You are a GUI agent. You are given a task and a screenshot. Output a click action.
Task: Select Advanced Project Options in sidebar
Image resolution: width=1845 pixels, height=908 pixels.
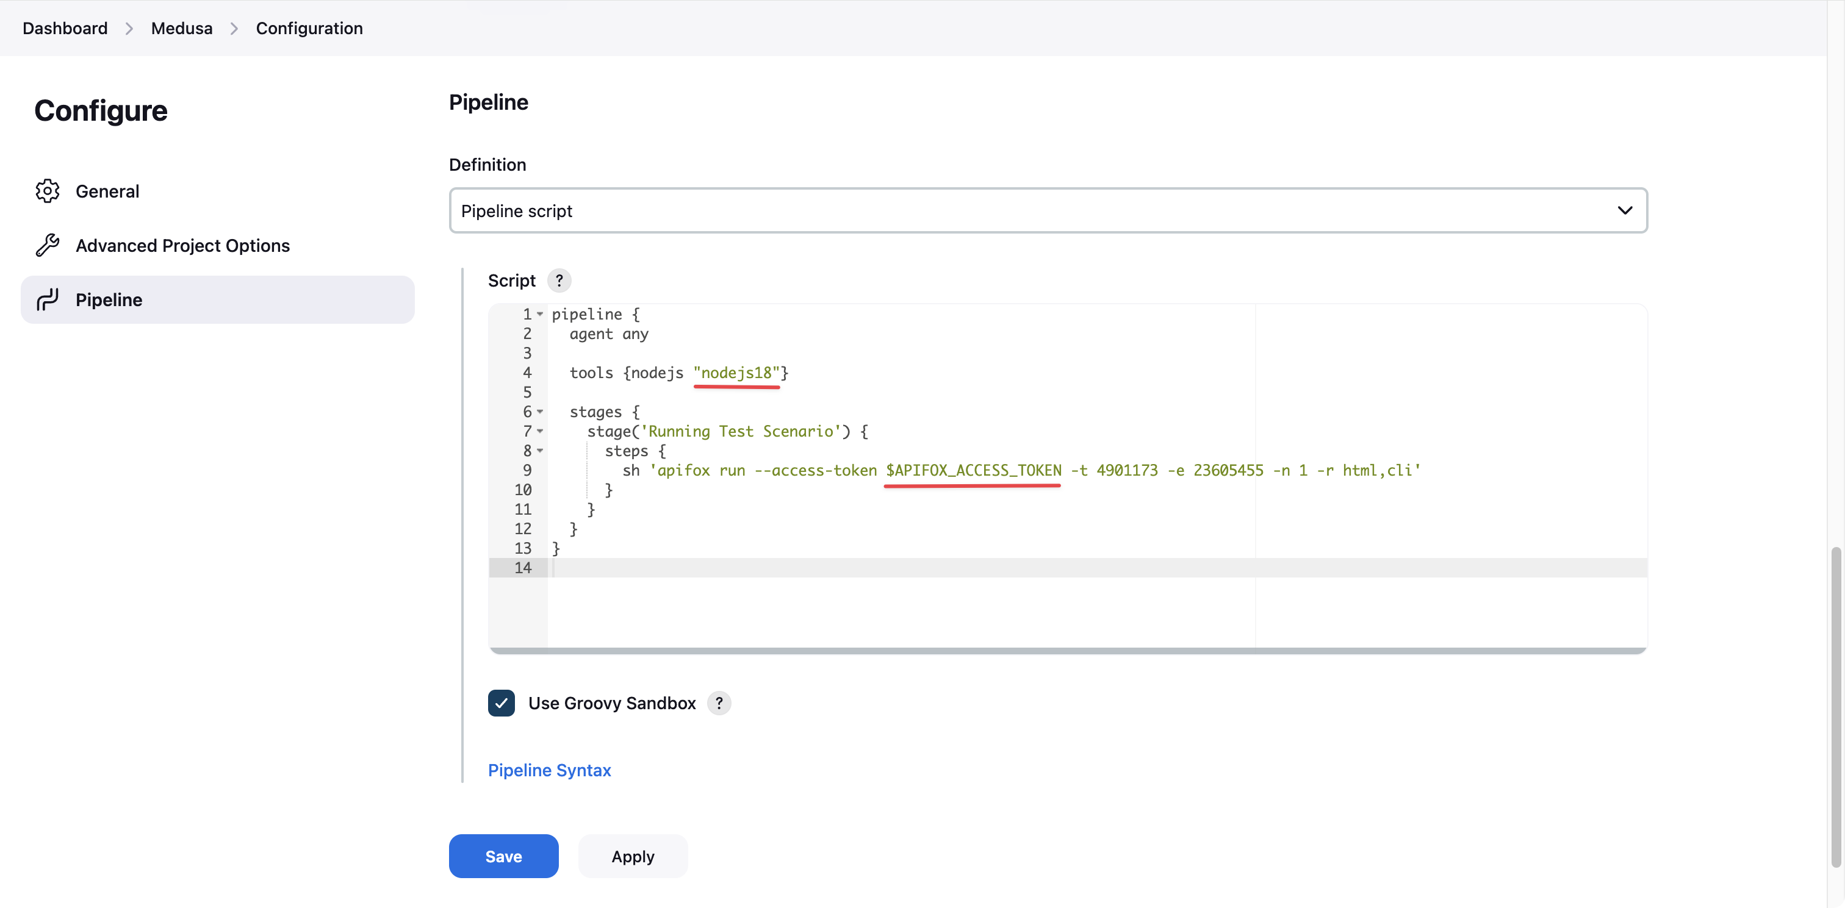(x=182, y=246)
